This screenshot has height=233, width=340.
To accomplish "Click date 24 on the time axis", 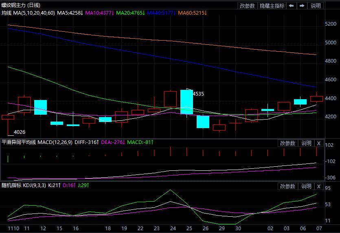I will point(173,229).
